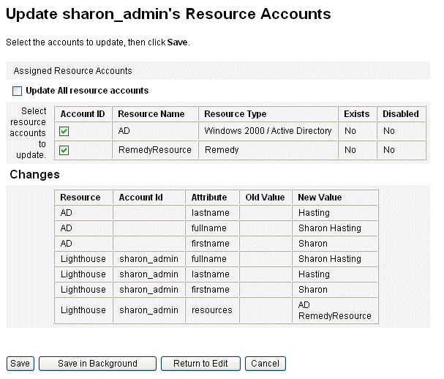Viewport: 444px width, 379px height.
Task: Click Save in Background button
Action: tap(97, 364)
